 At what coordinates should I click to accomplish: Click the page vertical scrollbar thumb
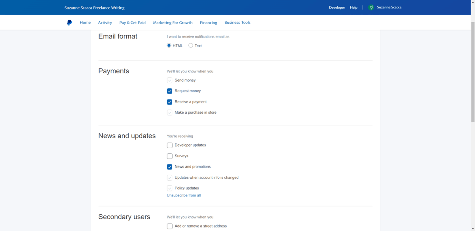[x=473, y=71]
